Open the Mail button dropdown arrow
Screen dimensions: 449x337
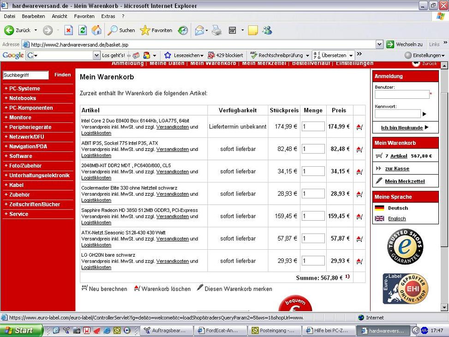click(x=206, y=30)
